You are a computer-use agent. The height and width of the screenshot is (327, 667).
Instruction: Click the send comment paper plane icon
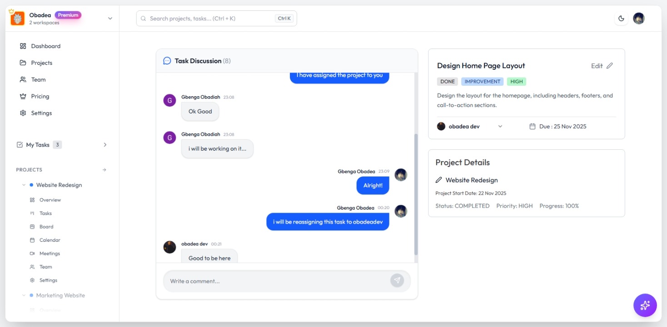[397, 281]
